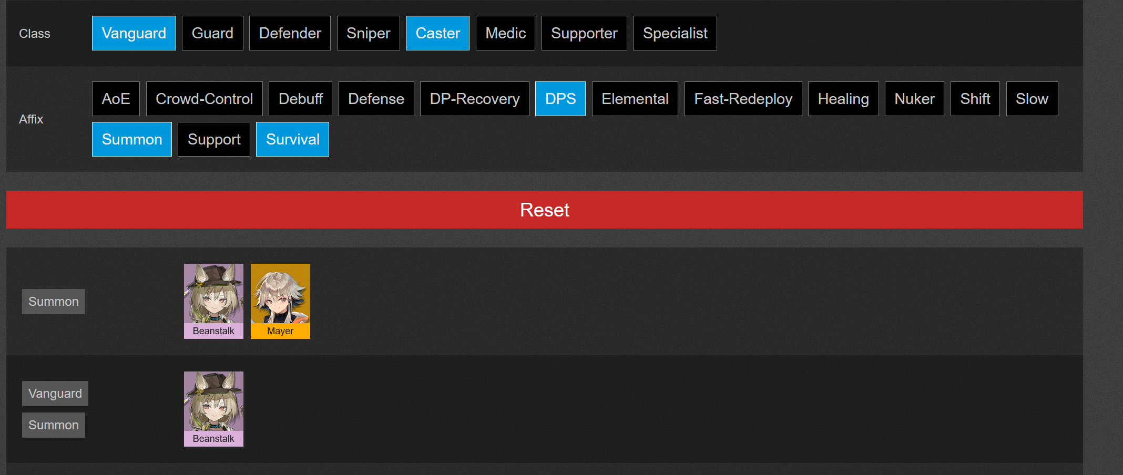Click the Class row label
The height and width of the screenshot is (475, 1123).
(35, 34)
